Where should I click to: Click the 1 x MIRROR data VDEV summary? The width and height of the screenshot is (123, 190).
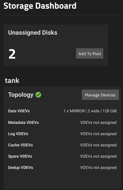coord(90,111)
